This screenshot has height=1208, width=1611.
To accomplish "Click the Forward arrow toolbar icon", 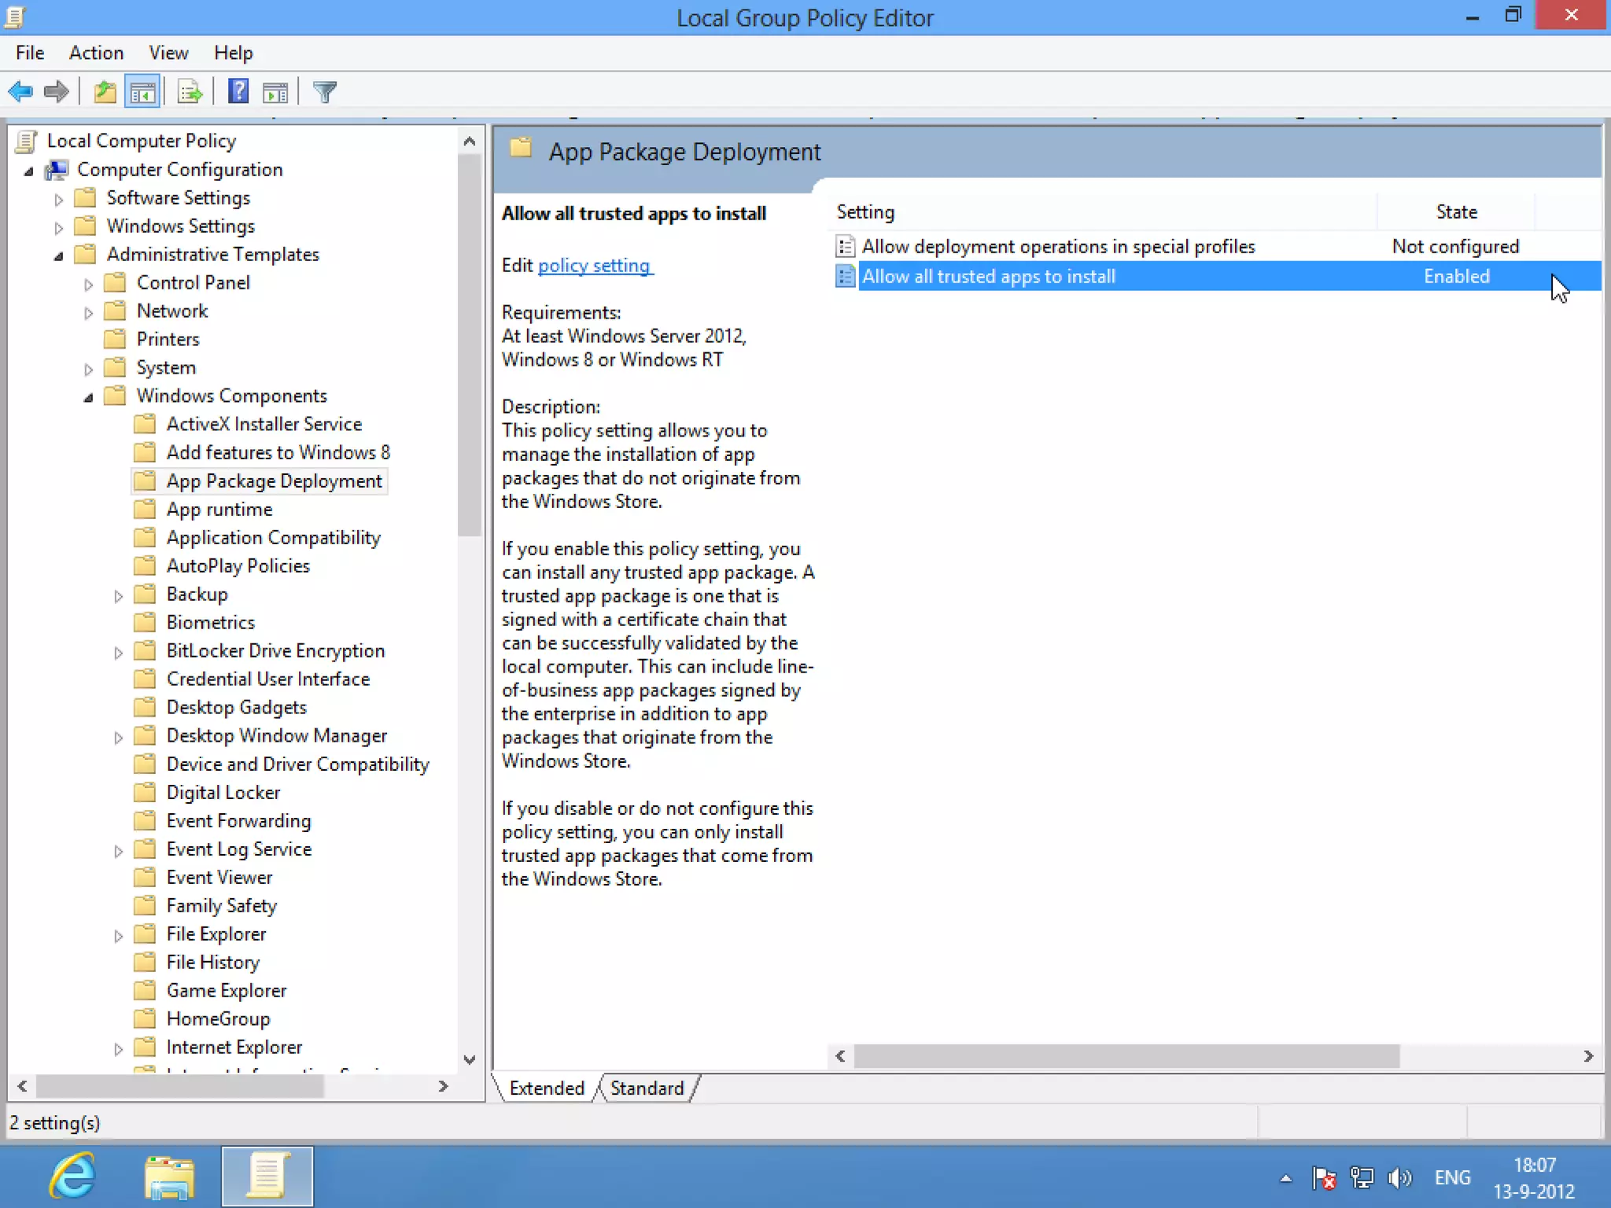I will tap(57, 92).
